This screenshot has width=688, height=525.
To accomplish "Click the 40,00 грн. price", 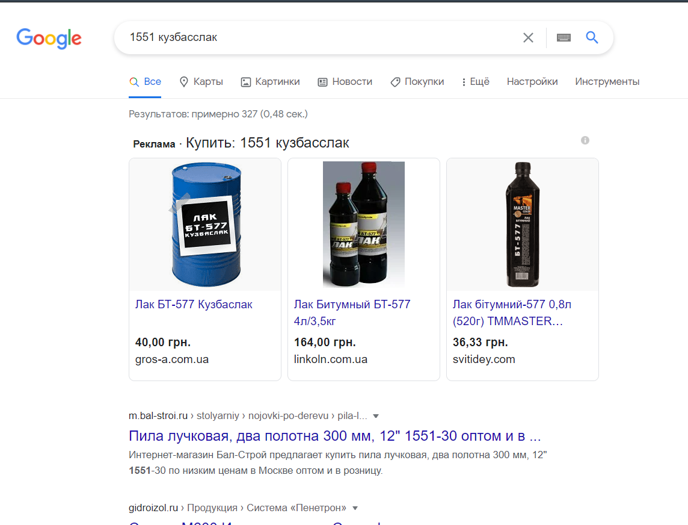I will (163, 342).
